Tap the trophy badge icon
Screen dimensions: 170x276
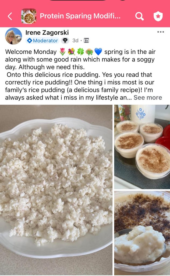point(65,40)
